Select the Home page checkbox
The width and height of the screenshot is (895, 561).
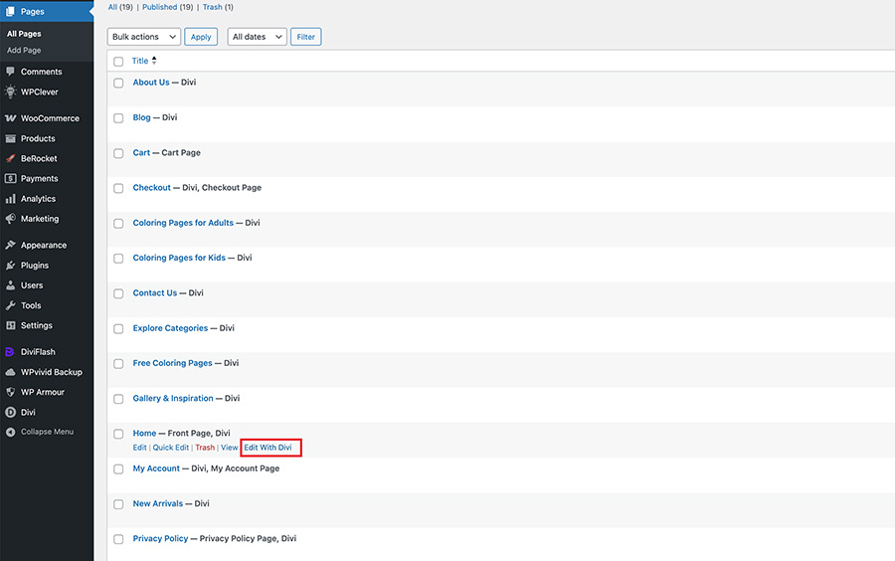pos(118,434)
